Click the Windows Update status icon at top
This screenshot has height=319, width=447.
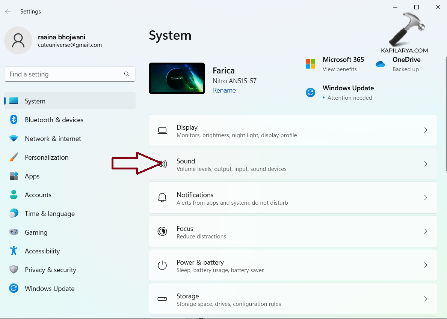310,93
